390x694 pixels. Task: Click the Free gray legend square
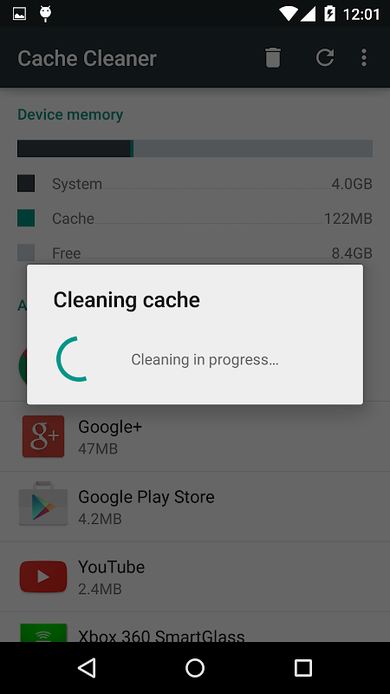(x=26, y=252)
